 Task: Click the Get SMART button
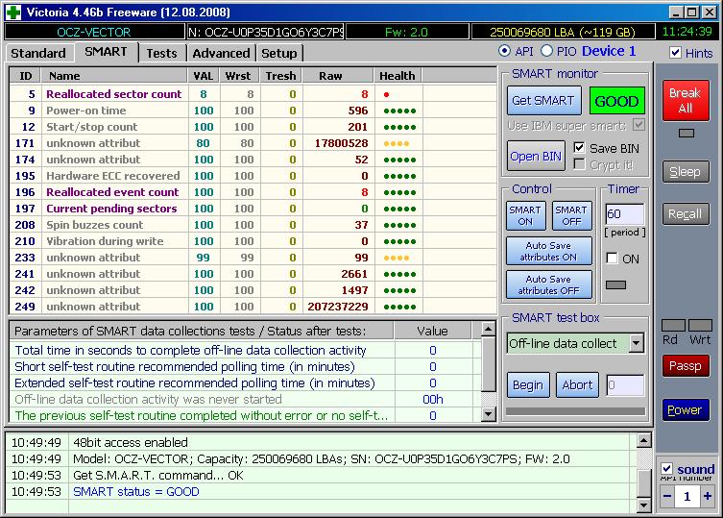[x=543, y=100]
